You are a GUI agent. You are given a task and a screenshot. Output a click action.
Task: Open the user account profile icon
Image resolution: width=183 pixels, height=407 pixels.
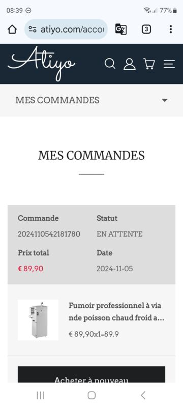pyautogui.click(x=129, y=64)
